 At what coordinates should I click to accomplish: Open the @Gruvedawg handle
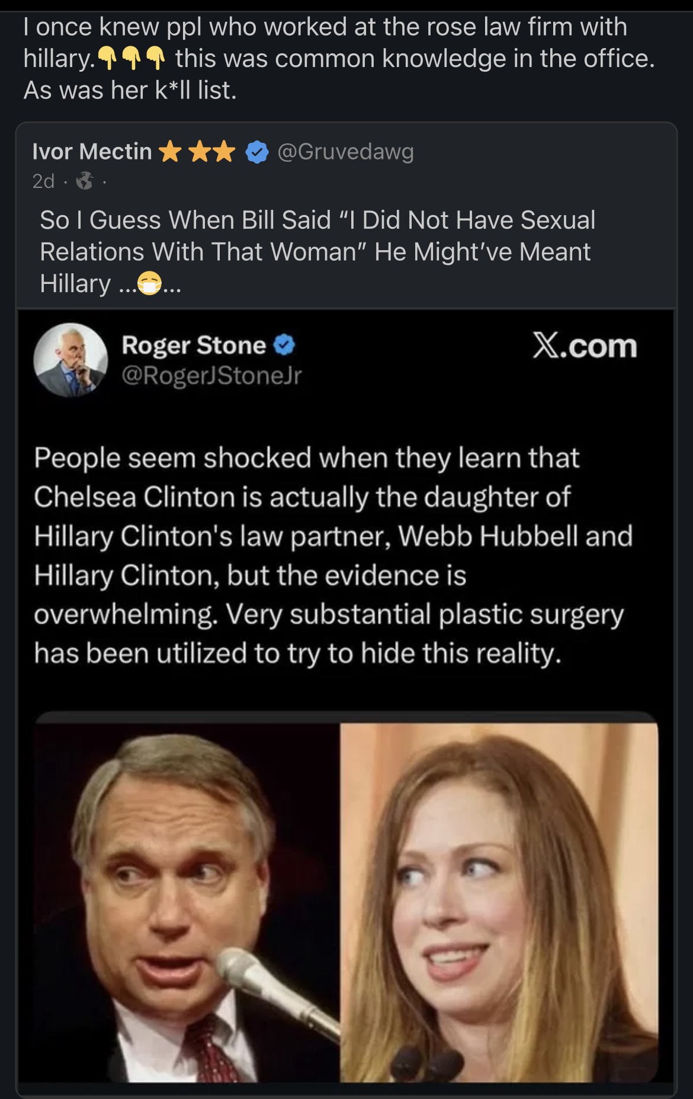point(346,151)
